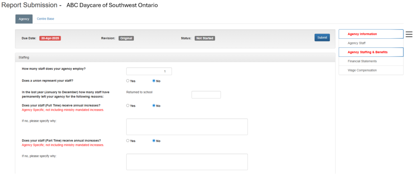Open Agency Information section
The height and width of the screenshot is (176, 414).
click(x=371, y=34)
